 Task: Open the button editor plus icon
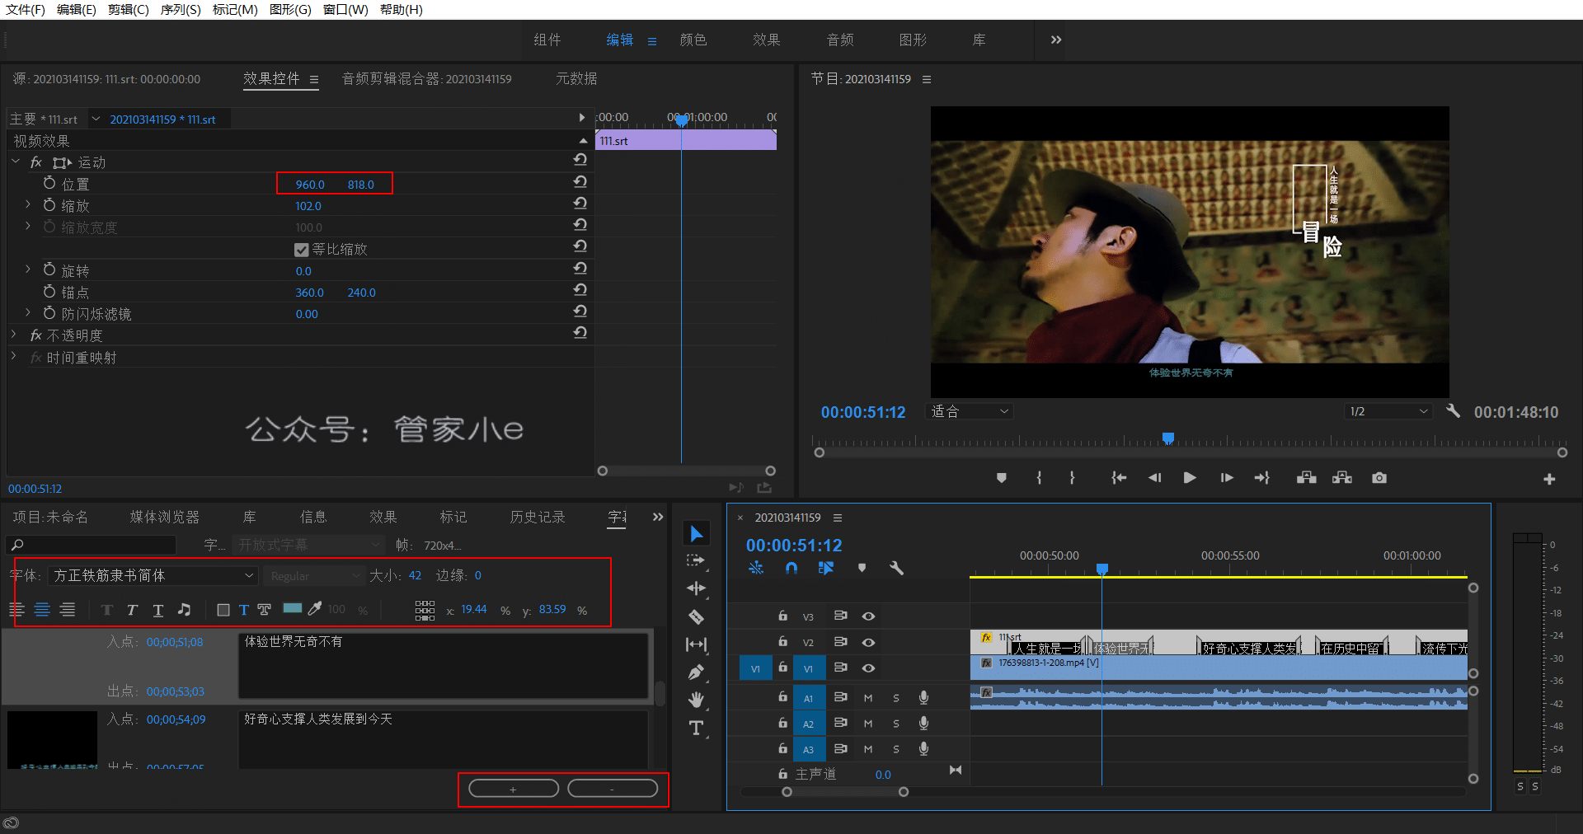[1549, 479]
